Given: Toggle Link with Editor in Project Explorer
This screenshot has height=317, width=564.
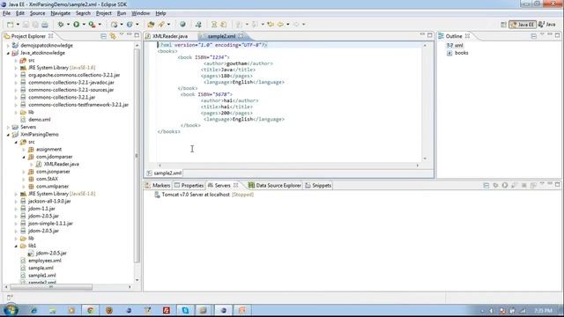Looking at the screenshot, I should pyautogui.click(x=113, y=36).
